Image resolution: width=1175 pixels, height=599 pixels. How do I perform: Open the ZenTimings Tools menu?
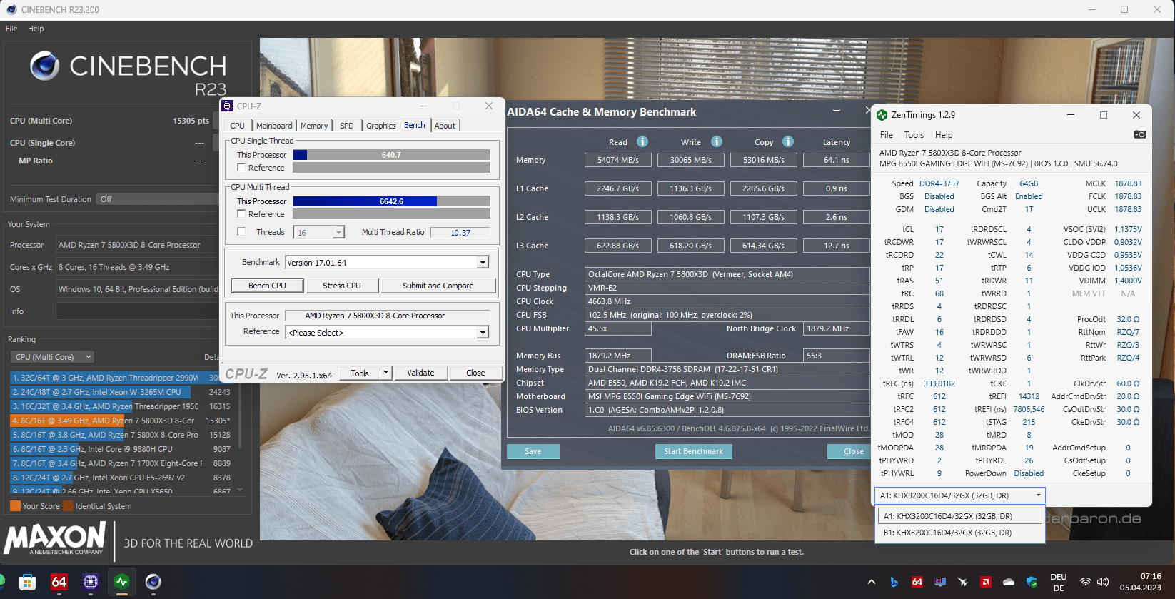914,135
